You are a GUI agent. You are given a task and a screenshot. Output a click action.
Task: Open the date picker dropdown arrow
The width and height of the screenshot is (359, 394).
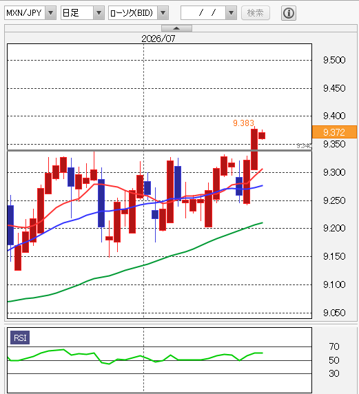(x=231, y=13)
